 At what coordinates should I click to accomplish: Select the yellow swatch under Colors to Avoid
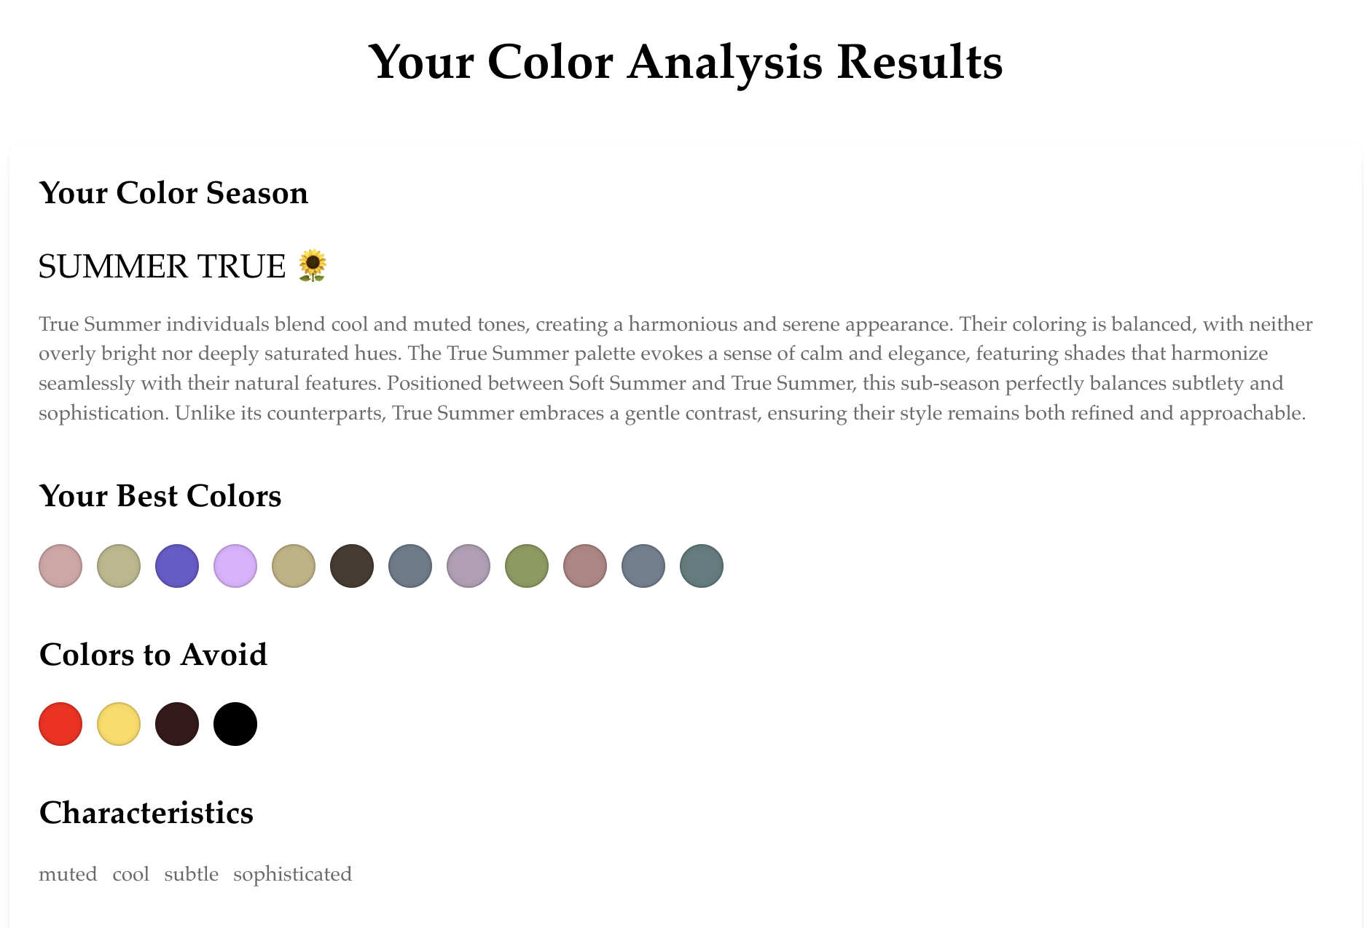tap(119, 724)
